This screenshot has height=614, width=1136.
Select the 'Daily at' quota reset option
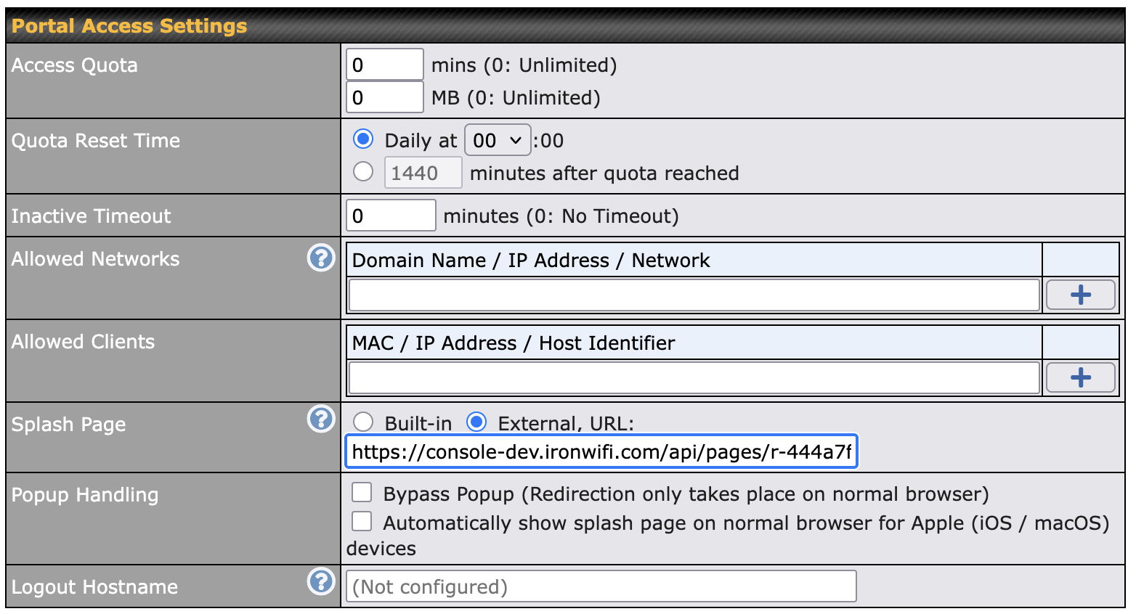(363, 139)
